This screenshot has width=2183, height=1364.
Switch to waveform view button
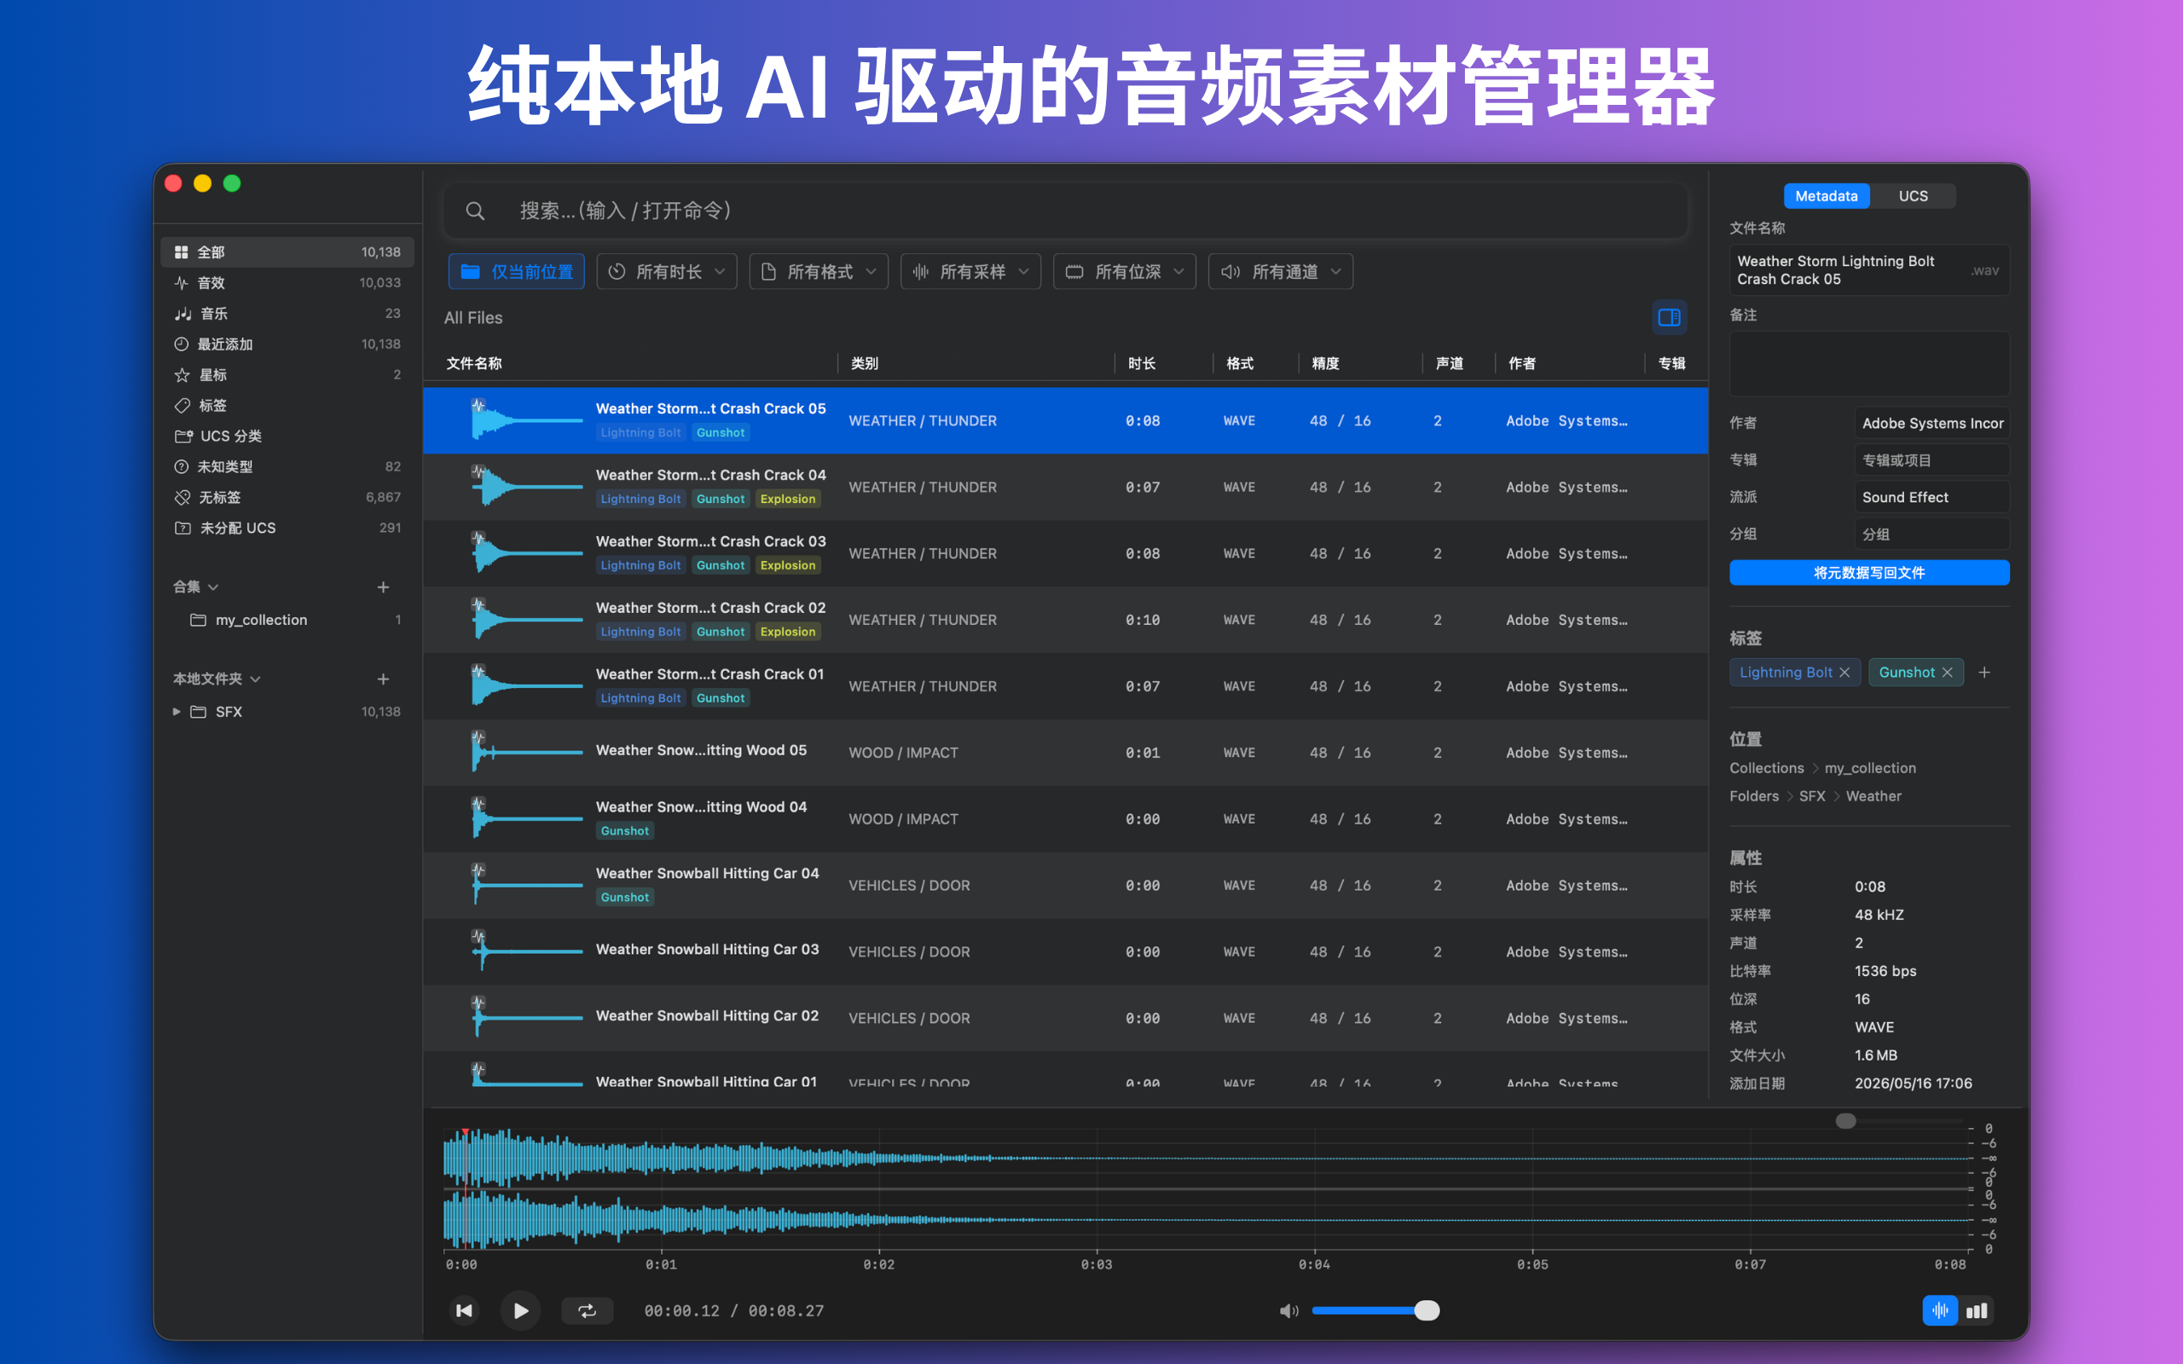point(1939,1311)
